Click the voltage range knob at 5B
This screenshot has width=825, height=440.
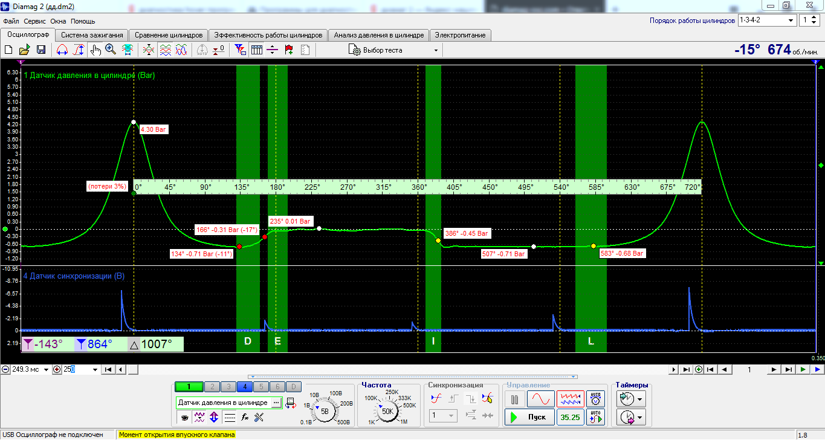[x=325, y=411]
